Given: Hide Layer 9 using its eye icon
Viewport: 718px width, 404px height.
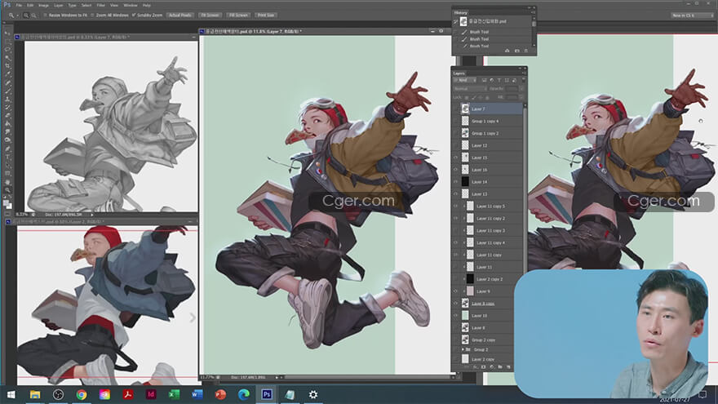Looking at the screenshot, I should tap(455, 291).
